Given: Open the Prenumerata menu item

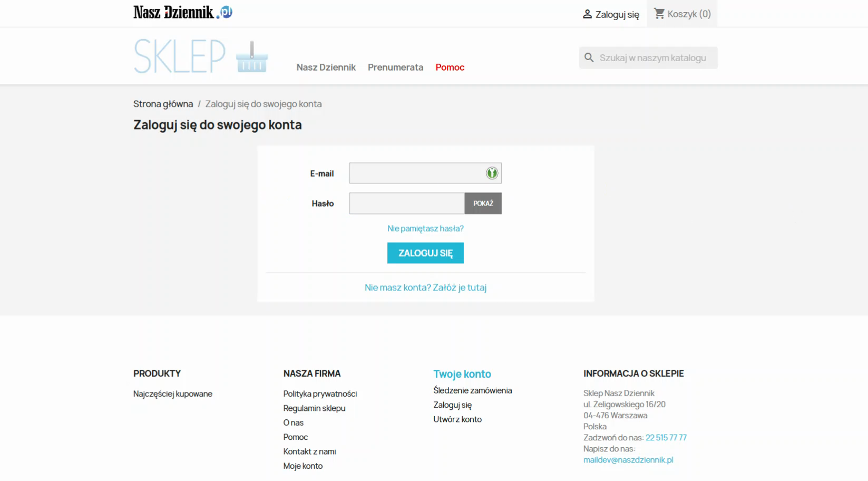Looking at the screenshot, I should coord(395,67).
